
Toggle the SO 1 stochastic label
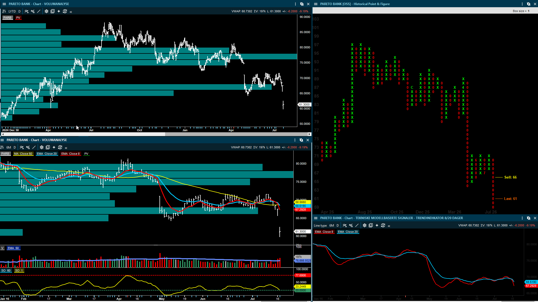19,270
